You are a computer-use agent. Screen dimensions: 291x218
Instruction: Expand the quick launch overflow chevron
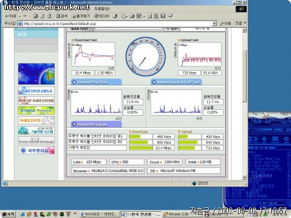point(75,214)
